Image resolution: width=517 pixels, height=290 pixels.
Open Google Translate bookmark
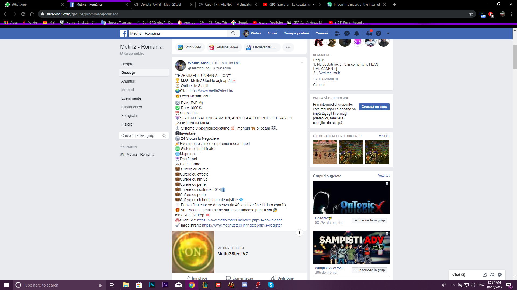click(116, 23)
